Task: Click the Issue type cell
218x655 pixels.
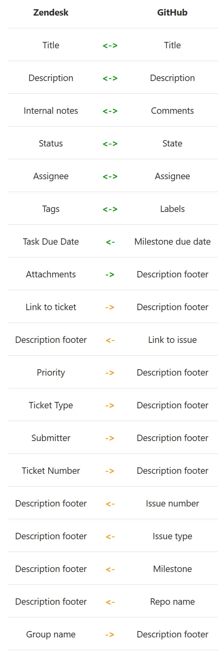Action: click(x=172, y=536)
